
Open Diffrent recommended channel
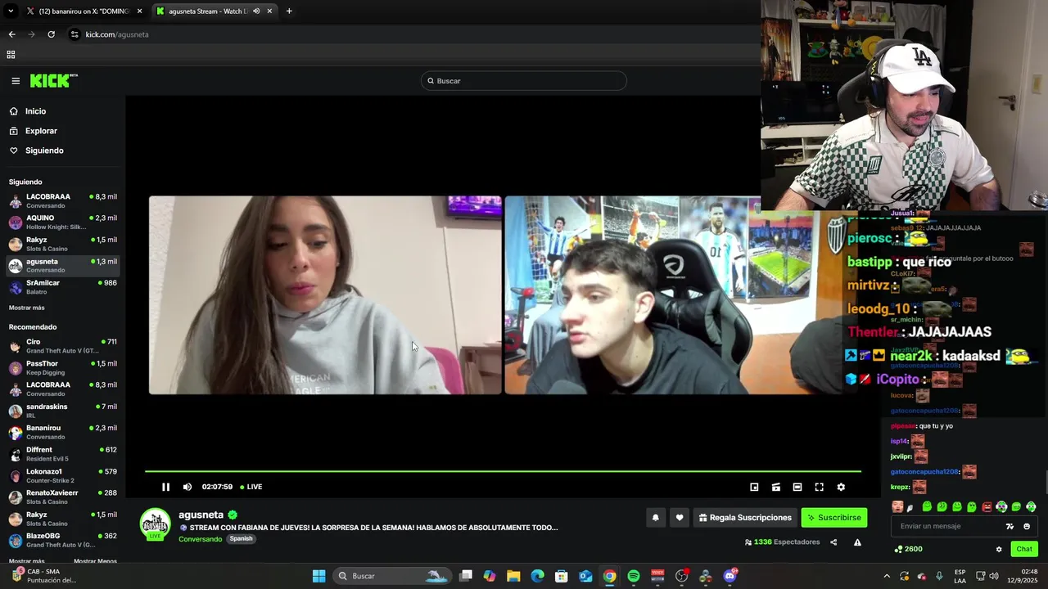click(x=63, y=453)
